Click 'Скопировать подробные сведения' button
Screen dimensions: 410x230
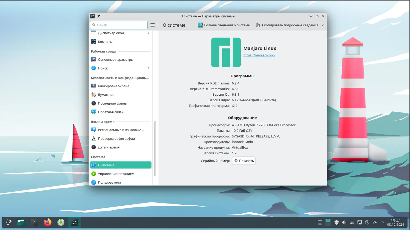287,25
